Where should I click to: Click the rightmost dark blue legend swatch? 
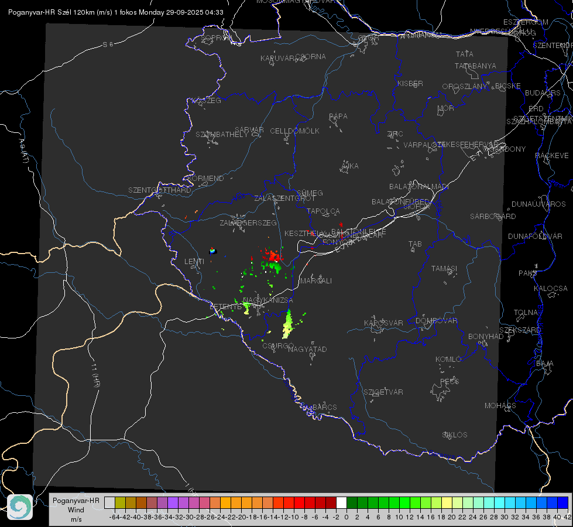point(563,502)
